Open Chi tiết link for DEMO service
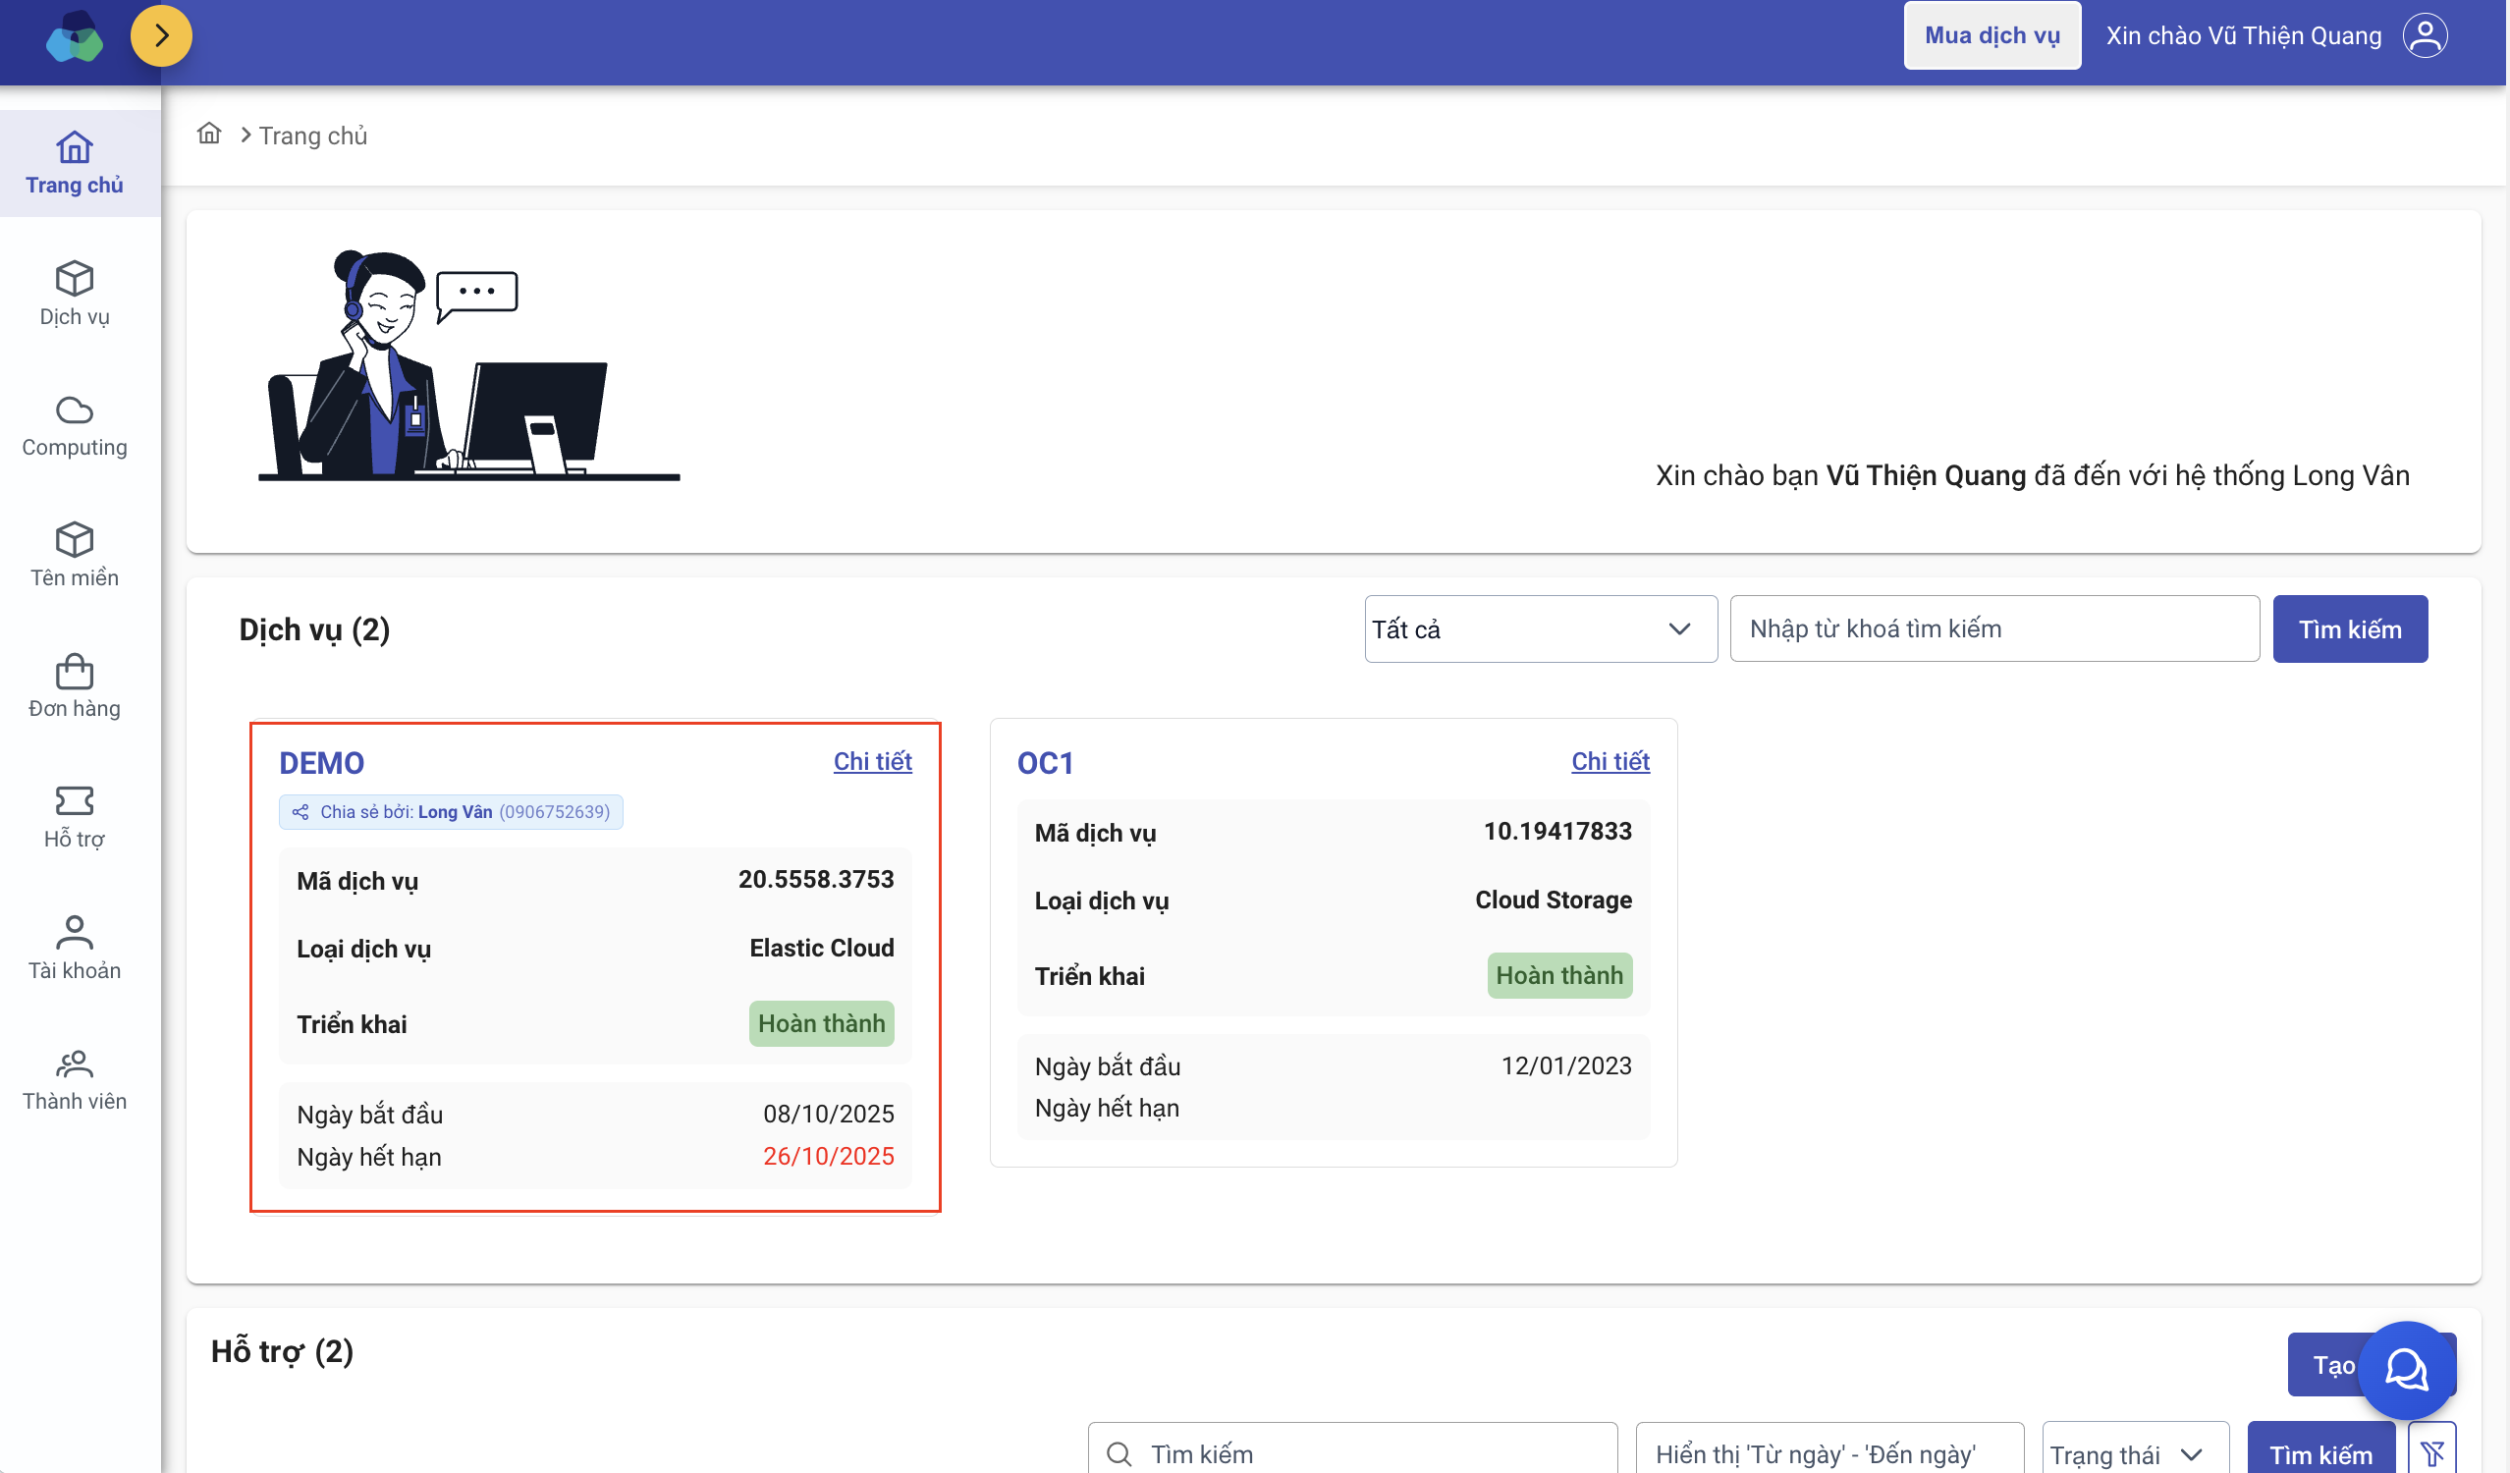 pos(872,761)
